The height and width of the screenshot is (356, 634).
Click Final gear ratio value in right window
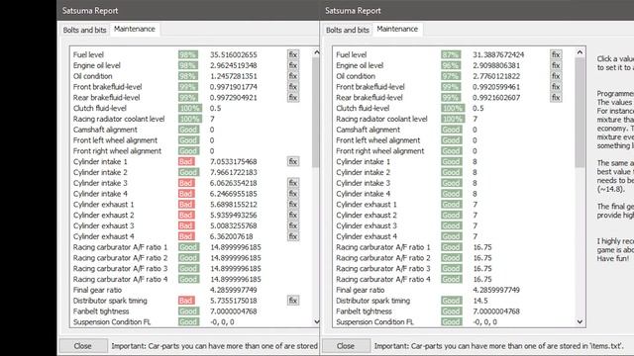coord(496,290)
